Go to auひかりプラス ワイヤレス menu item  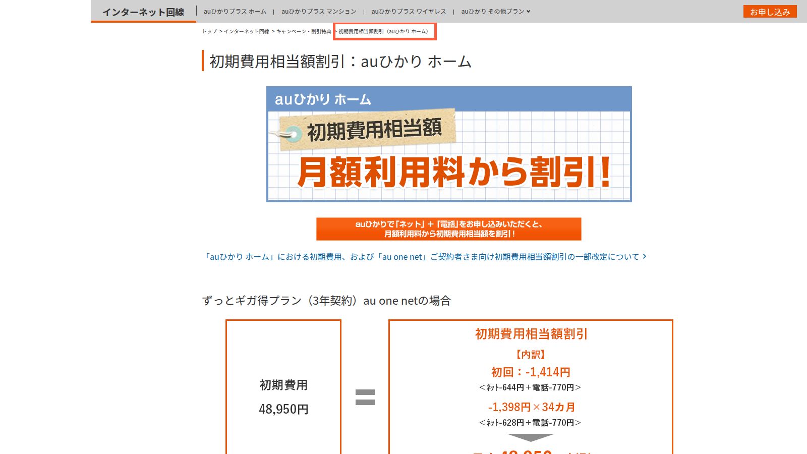pyautogui.click(x=409, y=11)
